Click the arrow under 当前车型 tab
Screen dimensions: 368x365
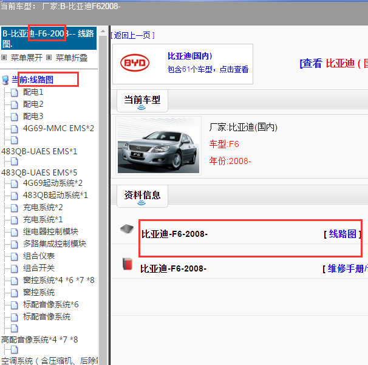[x=141, y=107]
